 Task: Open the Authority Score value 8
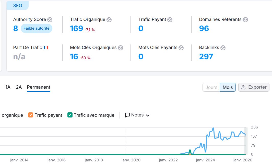(16, 28)
